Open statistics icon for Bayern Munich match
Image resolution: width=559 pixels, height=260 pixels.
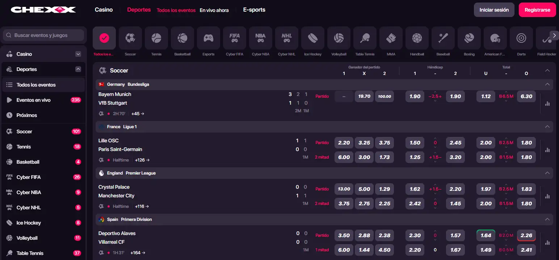point(547,104)
